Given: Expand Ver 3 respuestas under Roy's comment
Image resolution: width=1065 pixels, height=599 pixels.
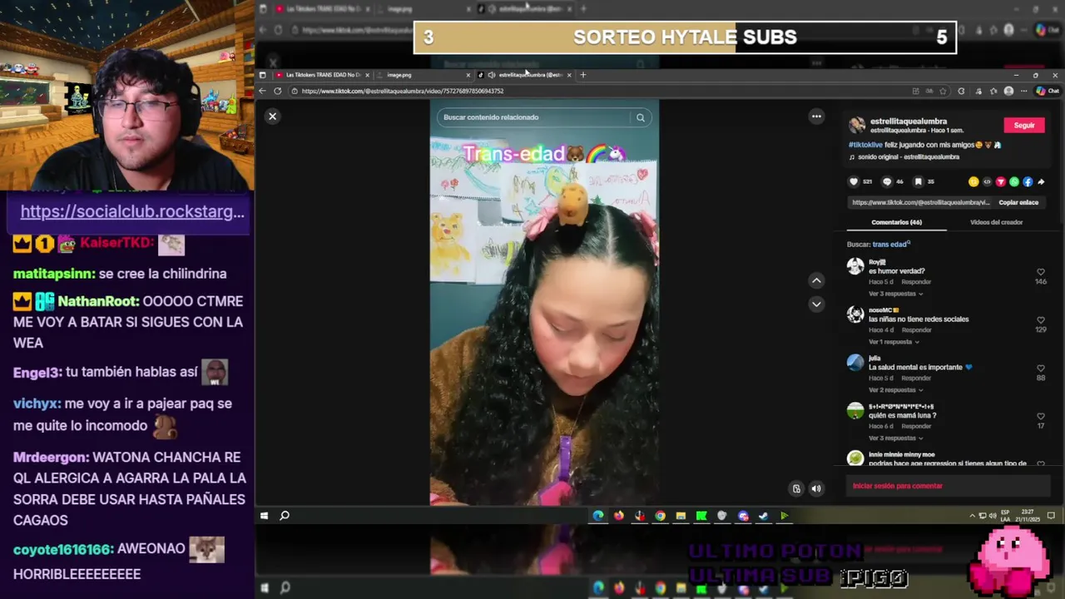Looking at the screenshot, I should tap(895, 294).
